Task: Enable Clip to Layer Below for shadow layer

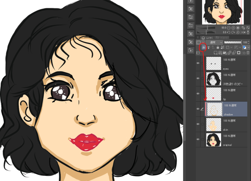Action: (x=204, y=48)
